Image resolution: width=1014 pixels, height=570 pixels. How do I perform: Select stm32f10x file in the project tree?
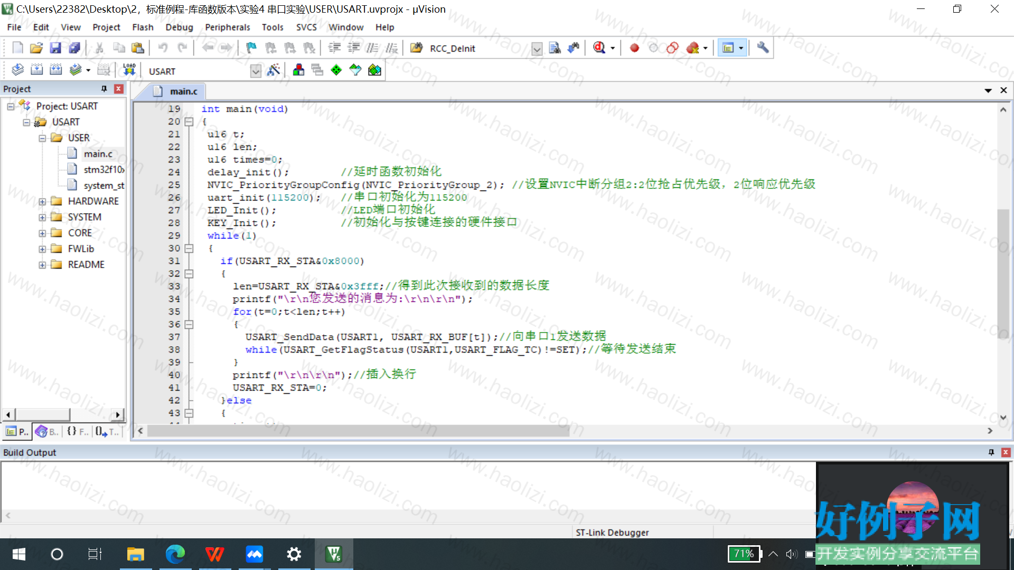pyautogui.click(x=104, y=169)
